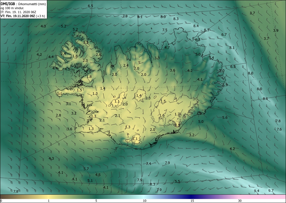The width and height of the screenshot is (286, 203).
Task: Click the '10' label on the color scale
Action: [x=144, y=201]
